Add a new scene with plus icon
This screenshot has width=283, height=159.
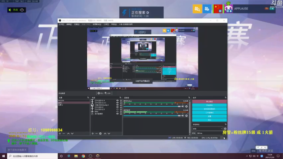click(60, 134)
